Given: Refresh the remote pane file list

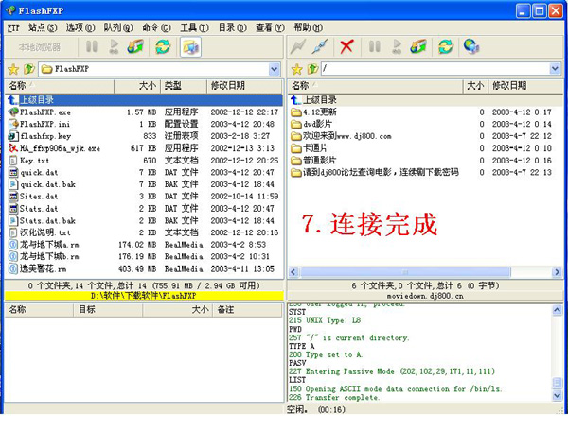Looking at the screenshot, I should click(x=446, y=45).
